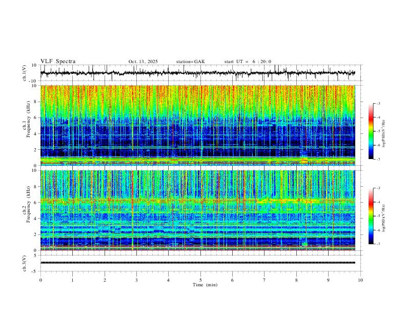Screen dimensions: 406x314
Task: Click the 'VLF Spectra' title text
Action: click(x=58, y=62)
